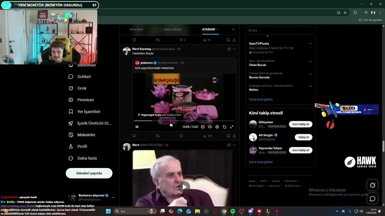Click the Sohbet speech bubble icon
Screen dimensions: 385x216
71,76
